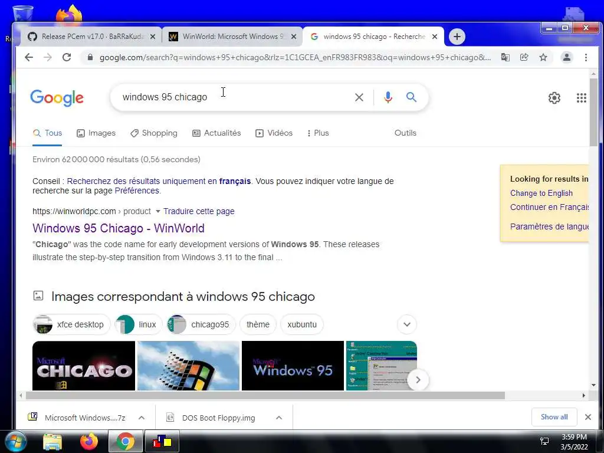The image size is (604, 453).
Task: Click Show all downloads button
Action: 554,417
